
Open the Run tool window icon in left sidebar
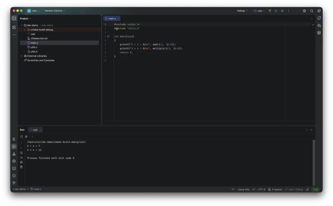(14, 146)
